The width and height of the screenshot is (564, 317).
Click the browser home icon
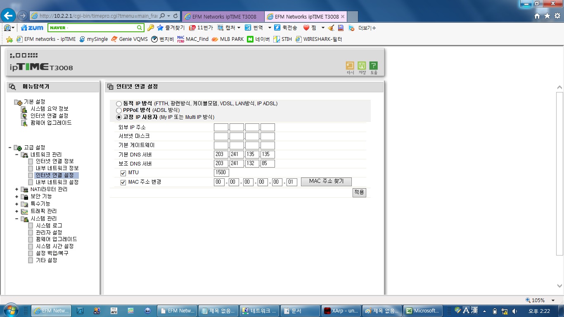click(537, 16)
